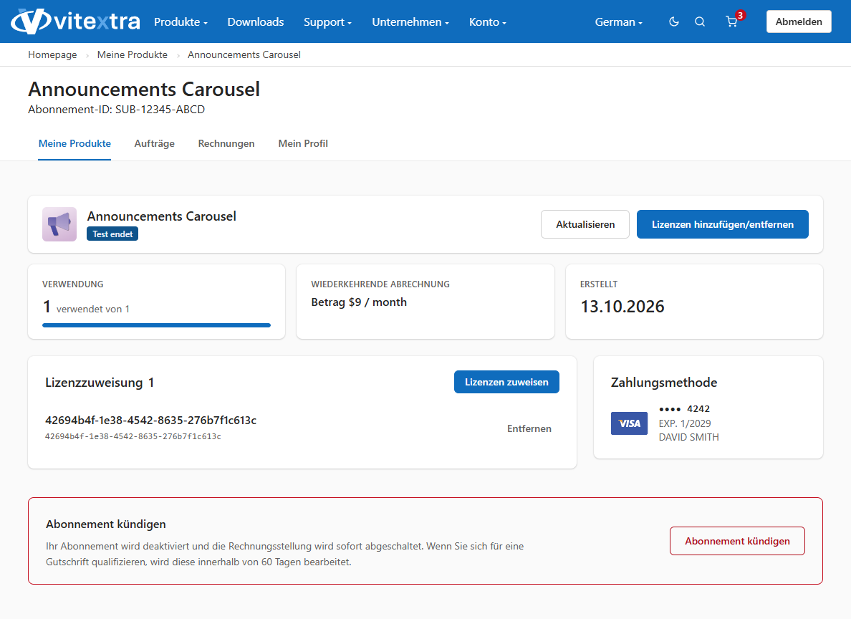
Task: Click the Betrag $9 / month text
Action: tap(359, 302)
